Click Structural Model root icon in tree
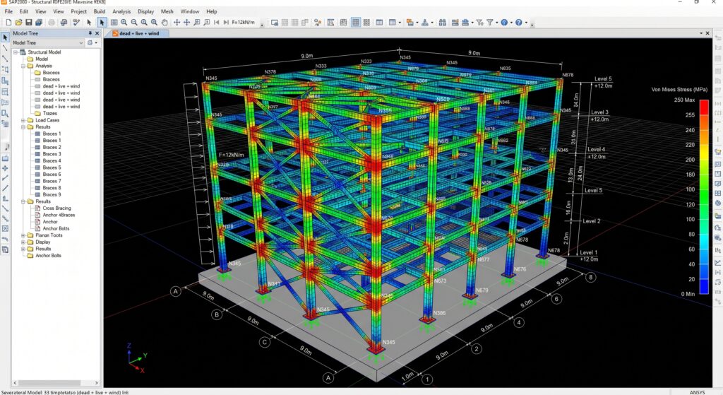 tap(23, 52)
